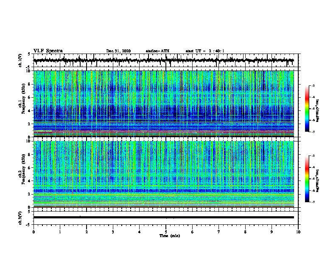Click ch.2 frequency tick label "4"

(x=30, y=181)
